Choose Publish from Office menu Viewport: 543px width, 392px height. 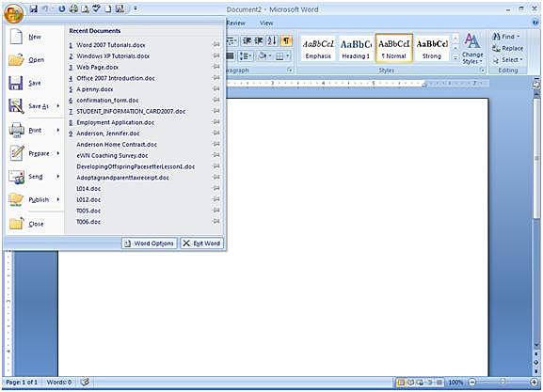(x=35, y=199)
